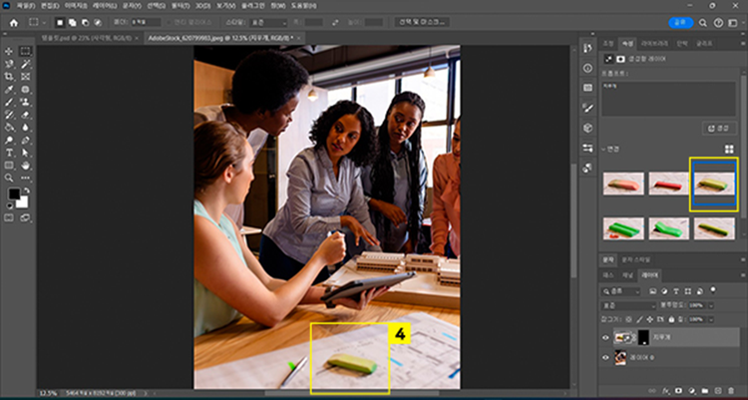Create new group folder icon
The image size is (748, 400).
coord(705,391)
